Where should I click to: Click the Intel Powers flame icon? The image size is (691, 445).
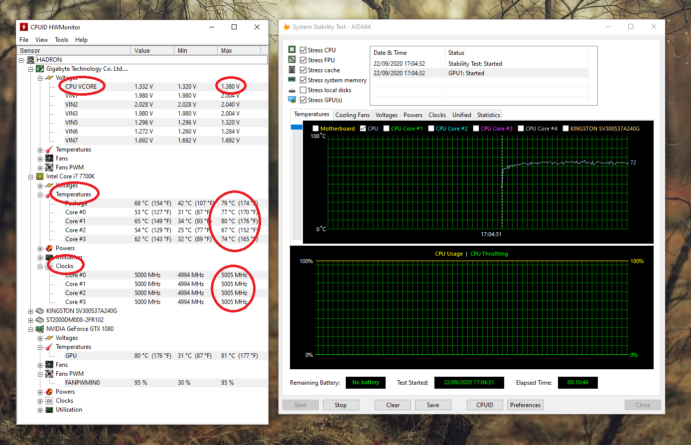(49, 248)
